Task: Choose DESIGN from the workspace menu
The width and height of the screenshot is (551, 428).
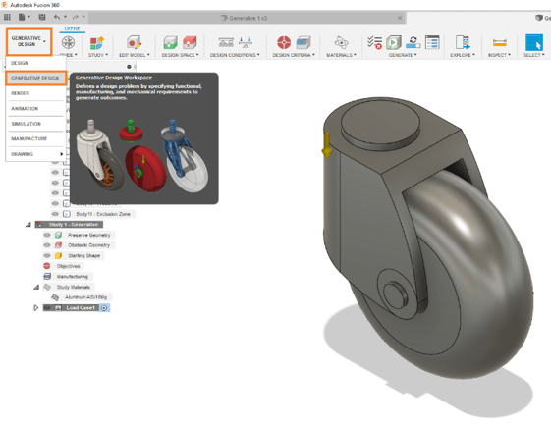Action: (x=35, y=63)
